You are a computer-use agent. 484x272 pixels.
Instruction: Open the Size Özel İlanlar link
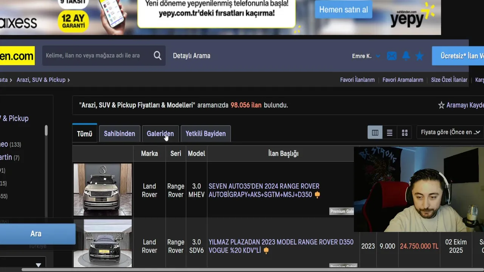(x=449, y=80)
